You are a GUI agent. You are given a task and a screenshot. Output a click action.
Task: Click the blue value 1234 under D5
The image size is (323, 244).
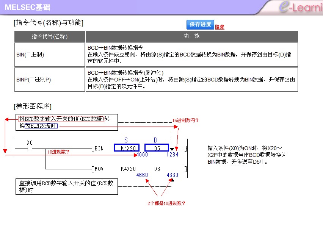[172, 155]
